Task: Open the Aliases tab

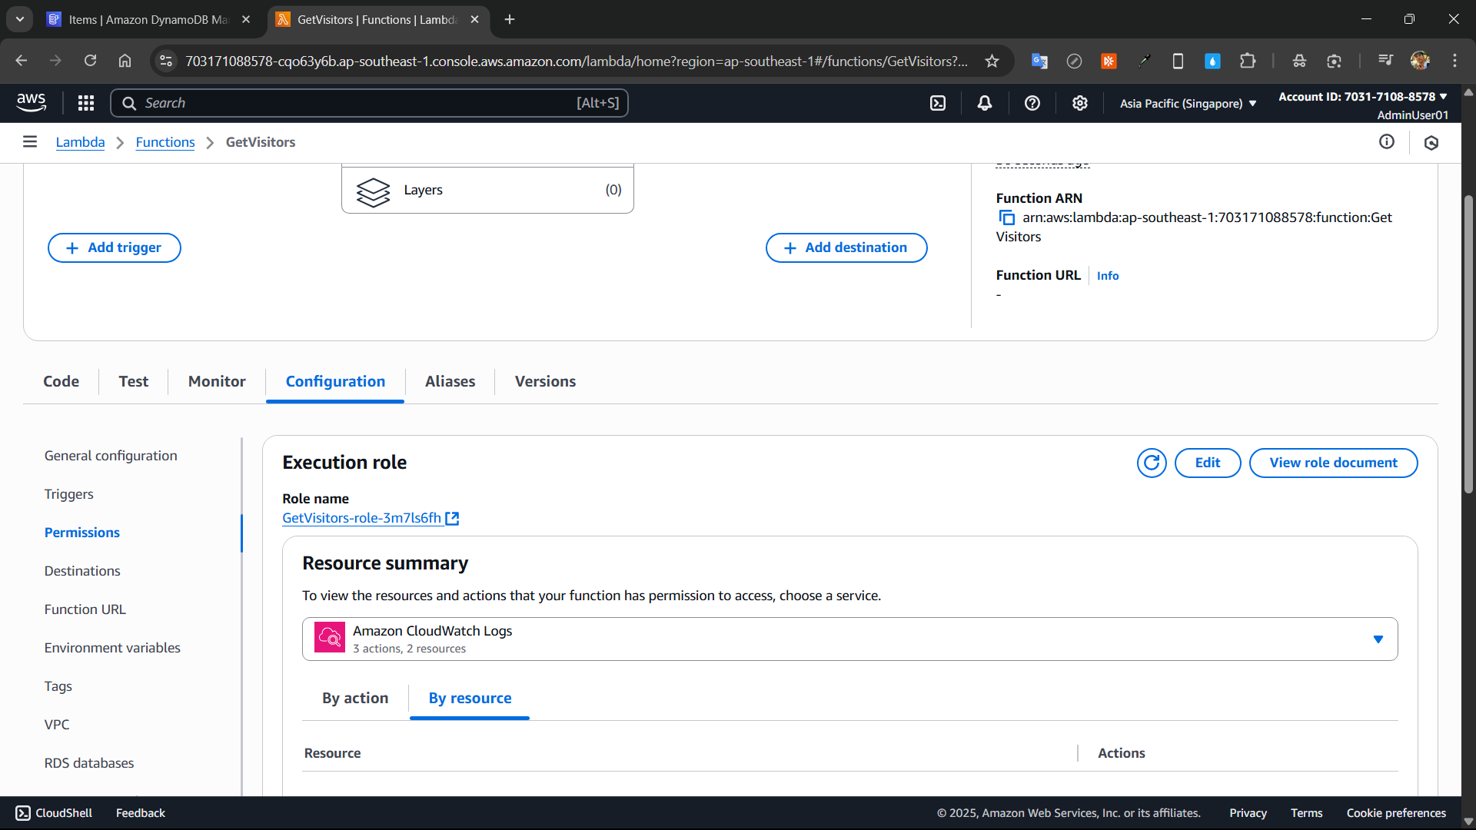Action: coord(450,381)
